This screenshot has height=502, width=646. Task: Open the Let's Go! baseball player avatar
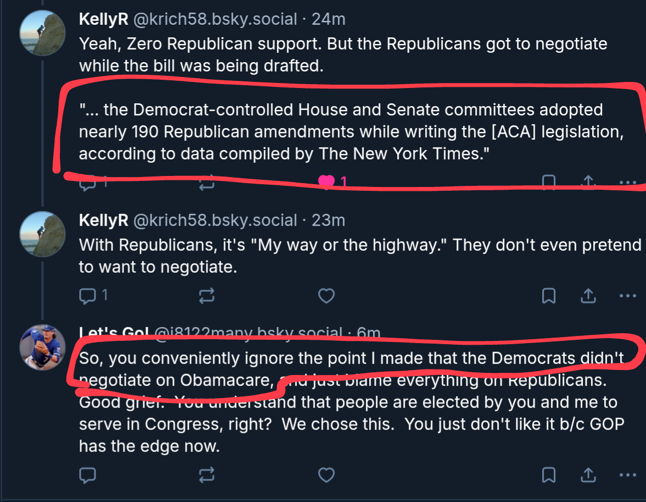[43, 346]
